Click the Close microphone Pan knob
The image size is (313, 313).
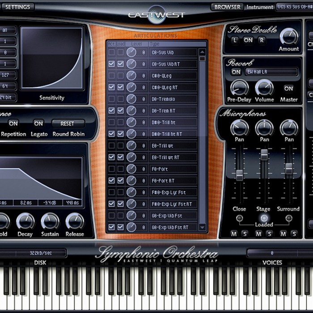pyautogui.click(x=239, y=128)
